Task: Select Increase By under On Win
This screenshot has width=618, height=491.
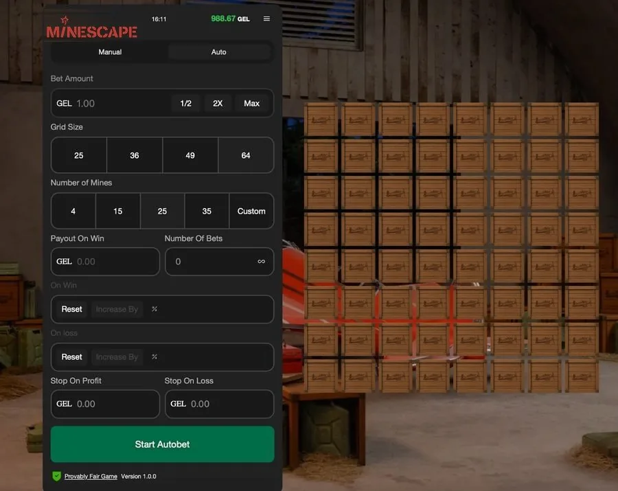Action: click(x=117, y=309)
